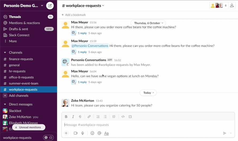Toggle the Aa formatting toolbar

pyautogui.click(x=106, y=133)
